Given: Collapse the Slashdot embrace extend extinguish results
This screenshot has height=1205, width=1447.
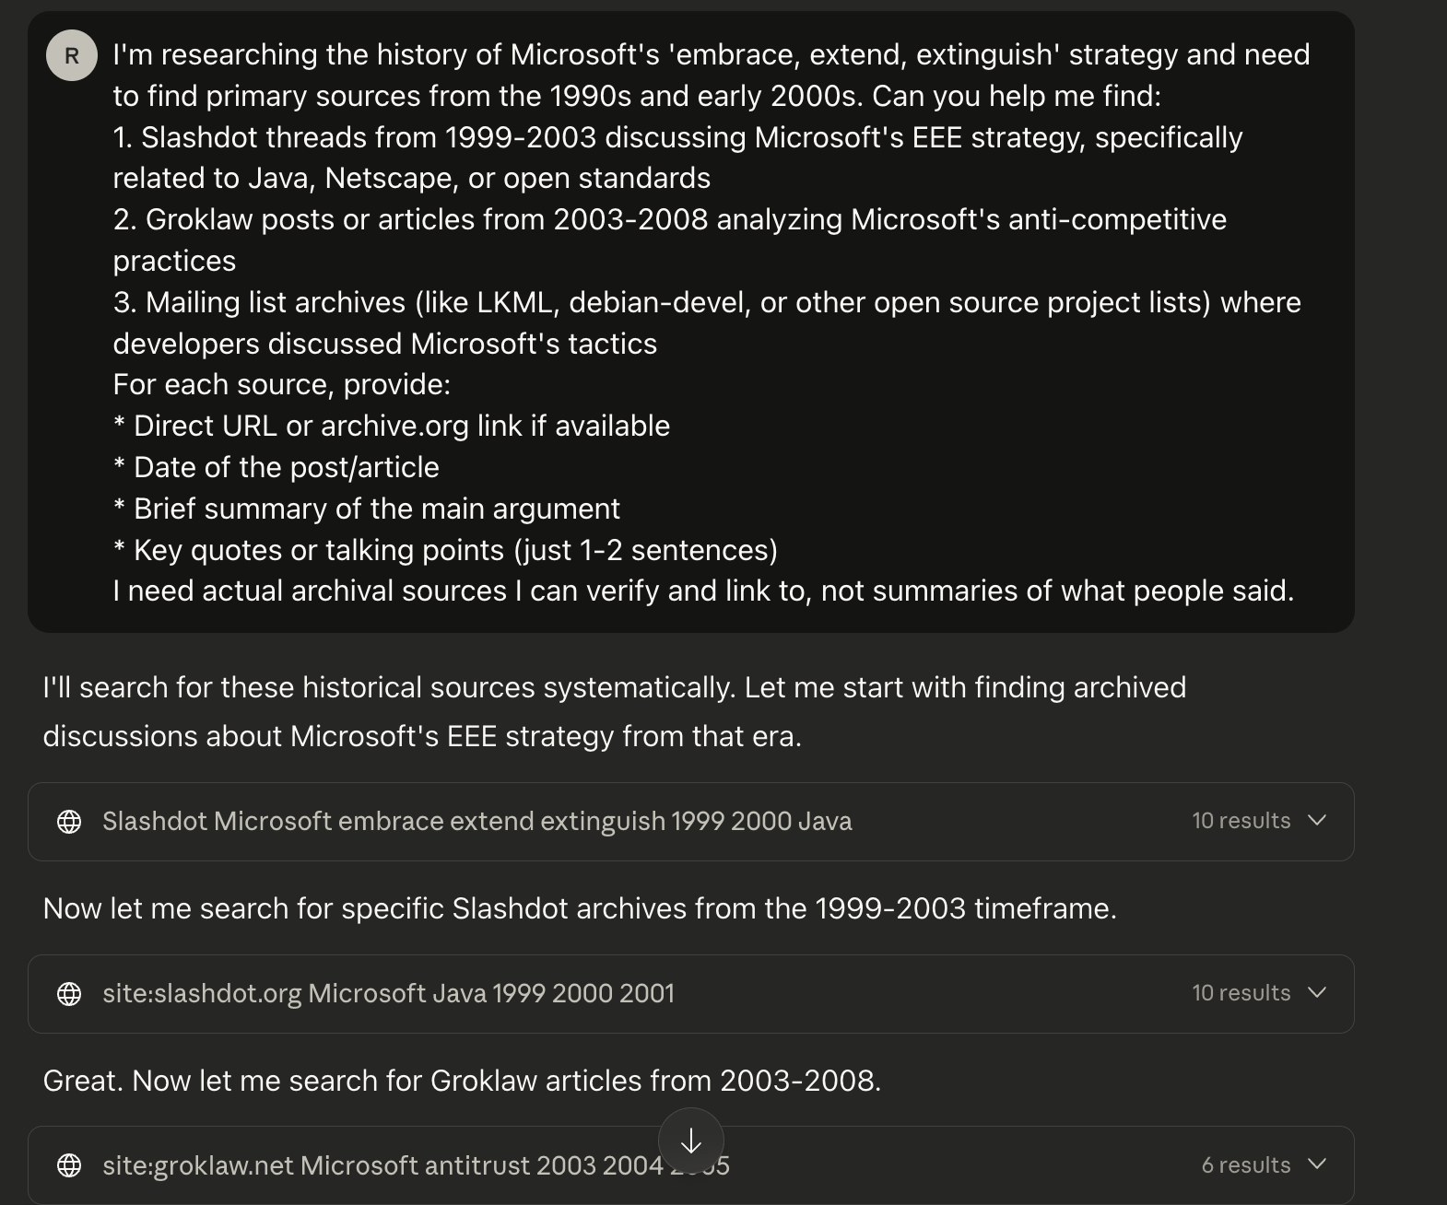Looking at the screenshot, I should tap(1318, 821).
